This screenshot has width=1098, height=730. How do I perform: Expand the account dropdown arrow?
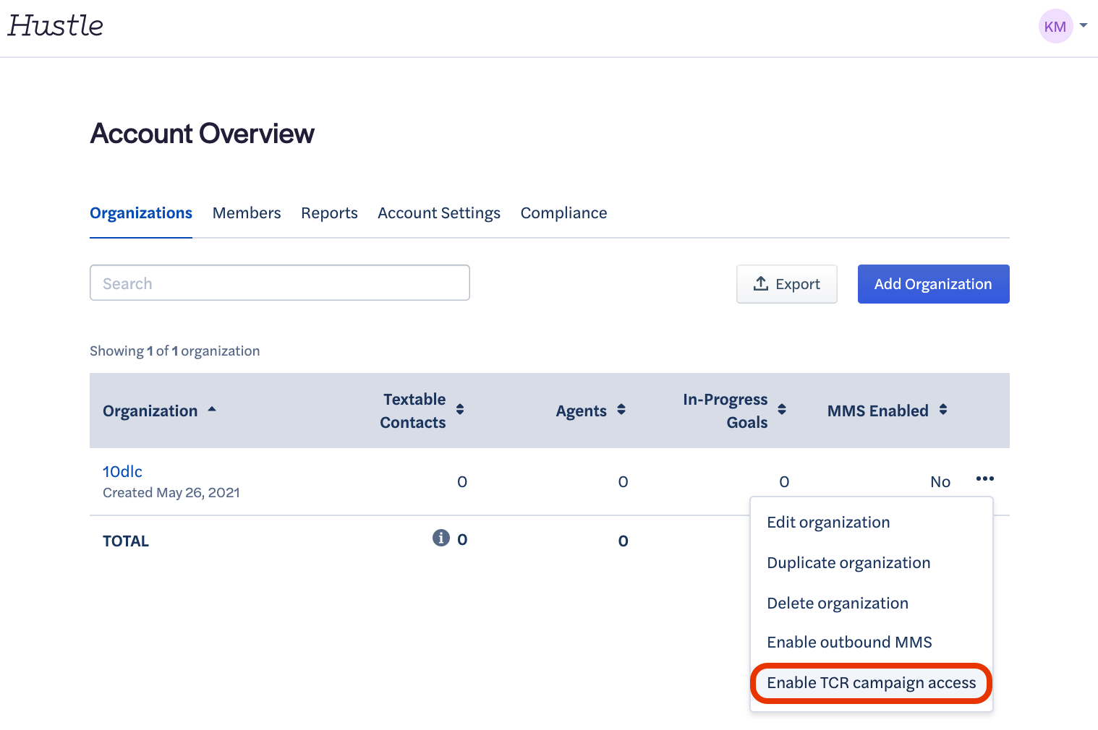click(1084, 25)
